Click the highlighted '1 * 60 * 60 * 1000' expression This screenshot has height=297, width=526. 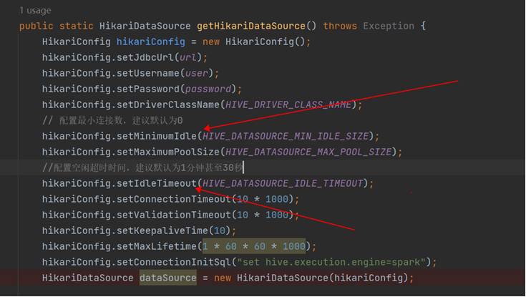pyautogui.click(x=254, y=246)
